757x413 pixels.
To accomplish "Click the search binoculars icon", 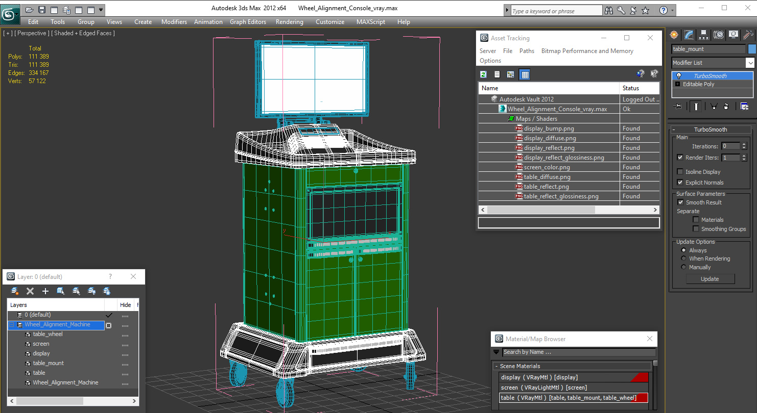I will click(608, 10).
